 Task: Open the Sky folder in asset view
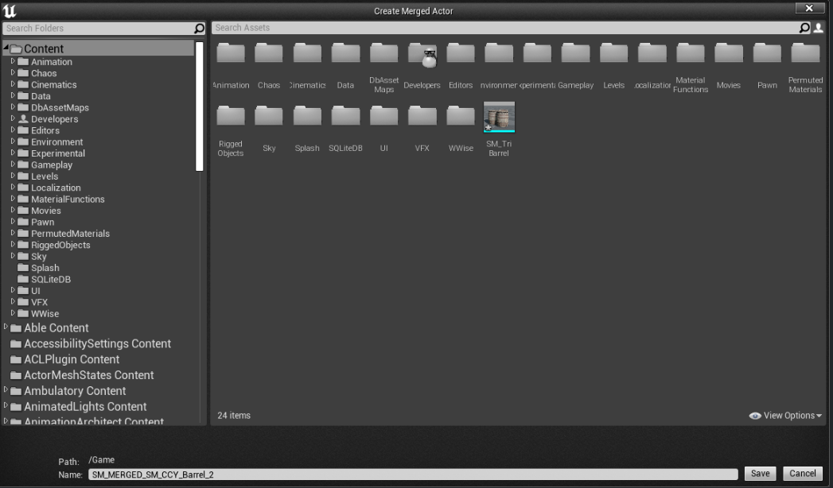(x=269, y=116)
